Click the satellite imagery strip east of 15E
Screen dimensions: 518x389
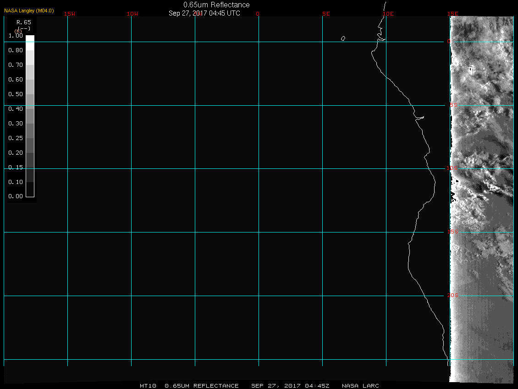(482, 199)
